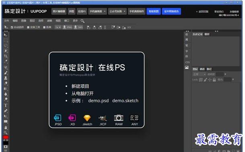Open the Image (图像) menu
The image size is (245, 152).
point(24,21)
